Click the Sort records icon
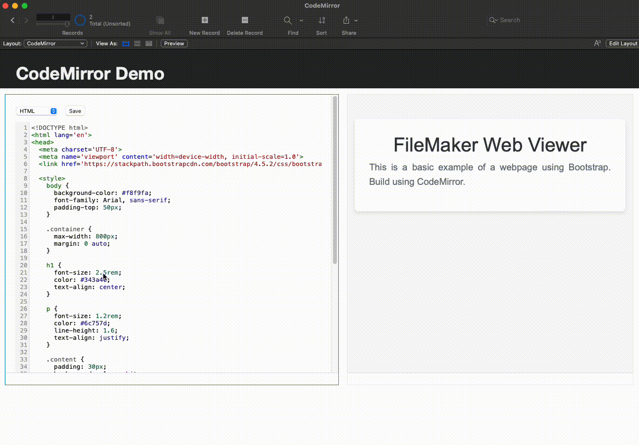The height and width of the screenshot is (445, 639). (321, 20)
